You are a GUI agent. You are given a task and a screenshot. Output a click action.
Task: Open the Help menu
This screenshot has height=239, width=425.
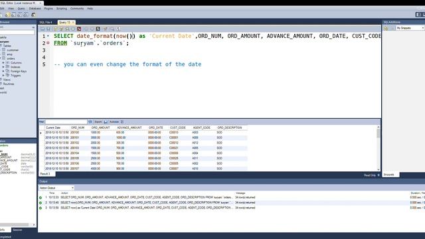pos(90,9)
